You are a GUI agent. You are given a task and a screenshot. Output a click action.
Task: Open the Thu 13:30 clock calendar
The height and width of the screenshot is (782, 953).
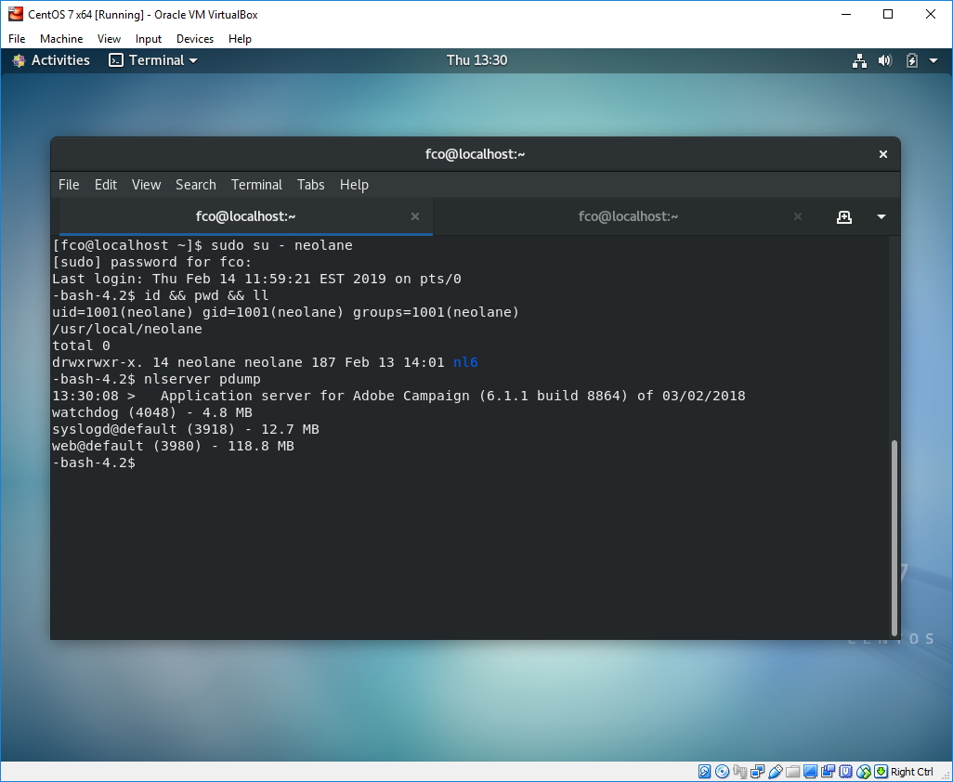[476, 60]
